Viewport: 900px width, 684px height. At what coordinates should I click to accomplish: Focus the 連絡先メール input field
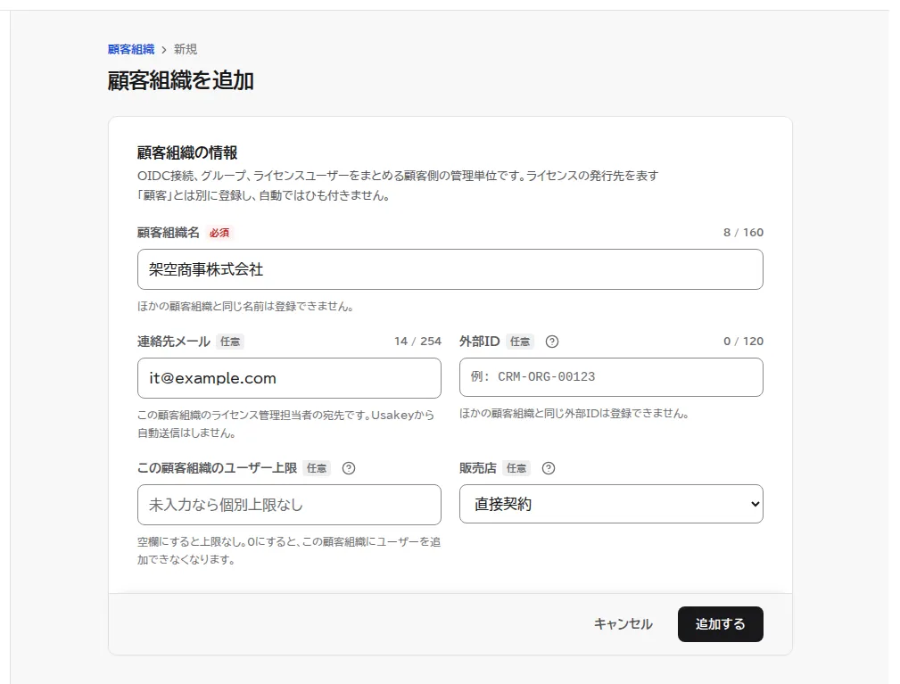coord(289,378)
